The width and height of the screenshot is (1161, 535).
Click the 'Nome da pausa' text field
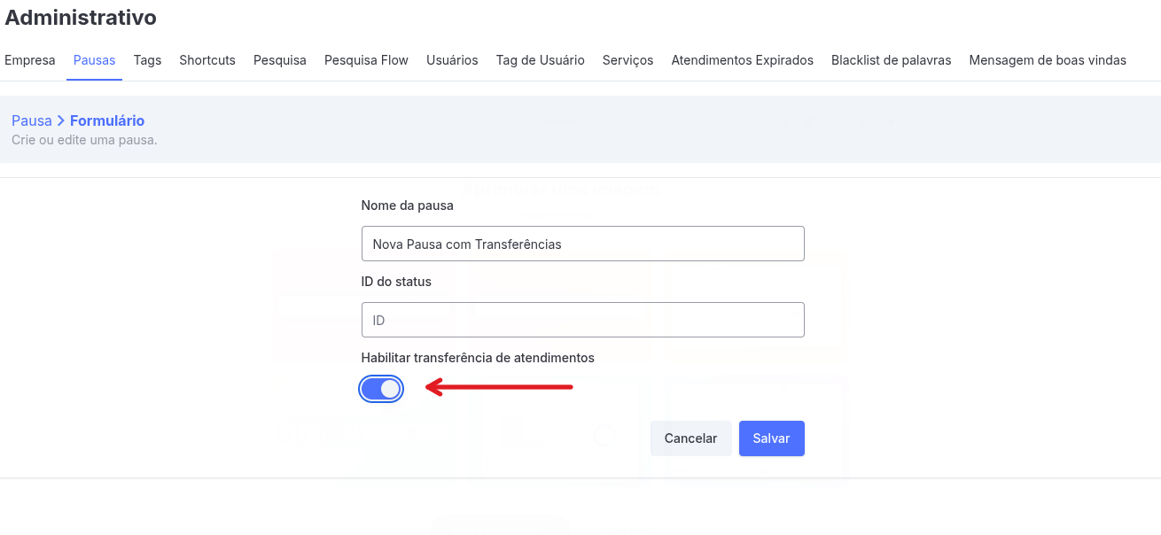click(x=582, y=244)
